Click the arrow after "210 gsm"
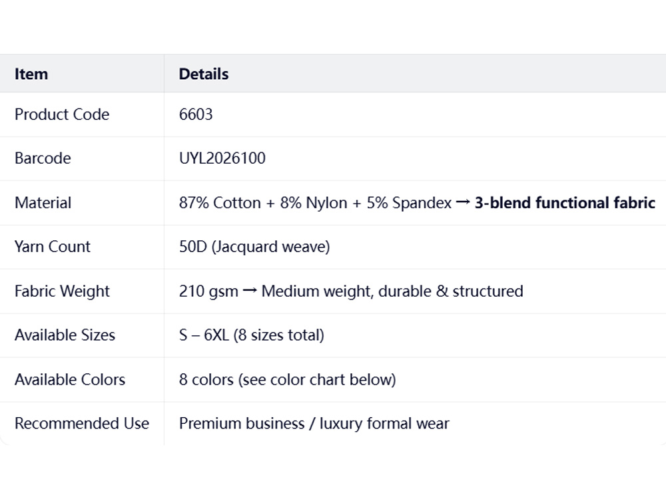Viewport: 666px width, 499px height. point(250,291)
